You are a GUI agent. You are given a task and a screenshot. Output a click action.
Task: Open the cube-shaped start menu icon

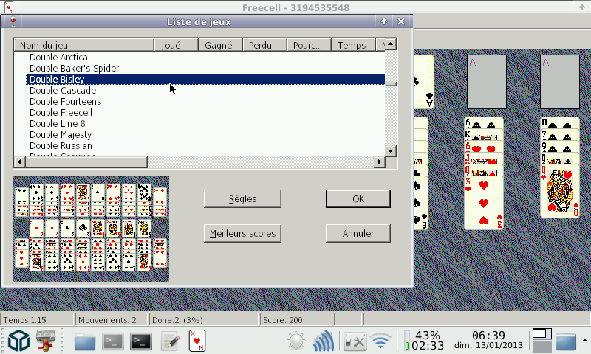[18, 341]
